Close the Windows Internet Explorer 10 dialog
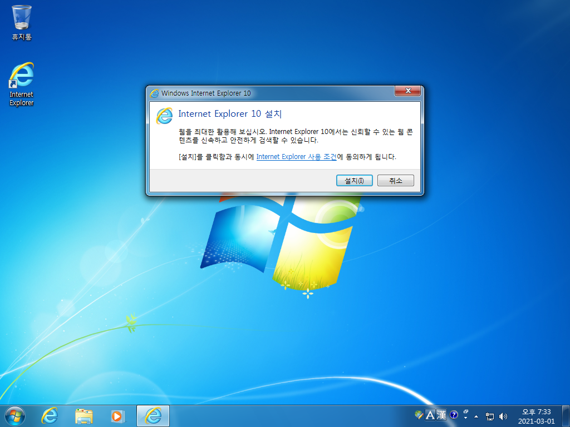This screenshot has width=570, height=427. [x=408, y=91]
